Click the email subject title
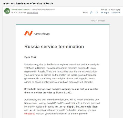 tap(28, 4)
